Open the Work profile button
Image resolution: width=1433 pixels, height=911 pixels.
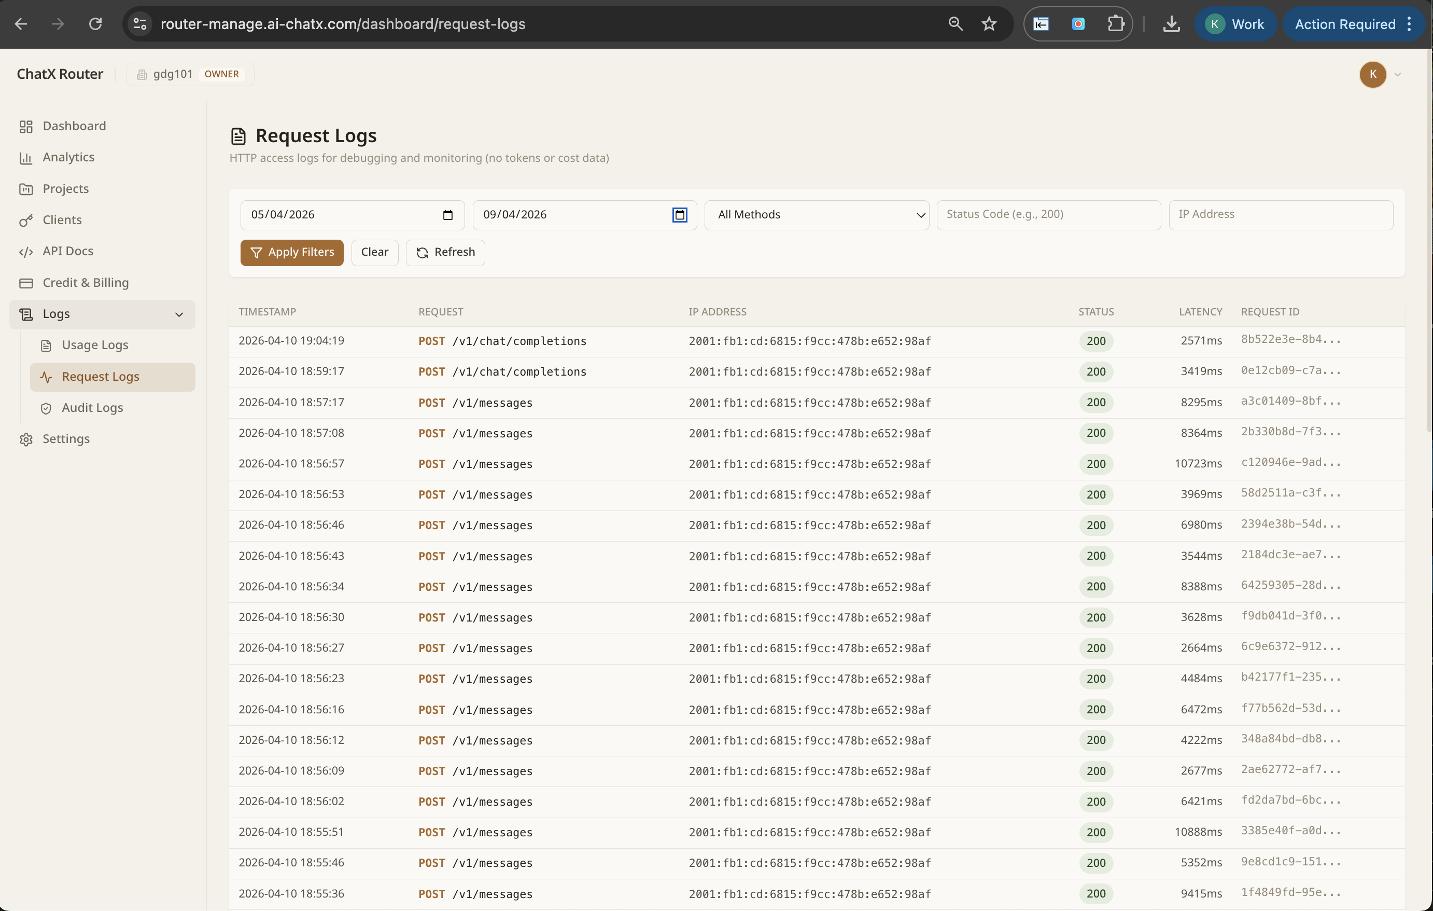[1235, 24]
